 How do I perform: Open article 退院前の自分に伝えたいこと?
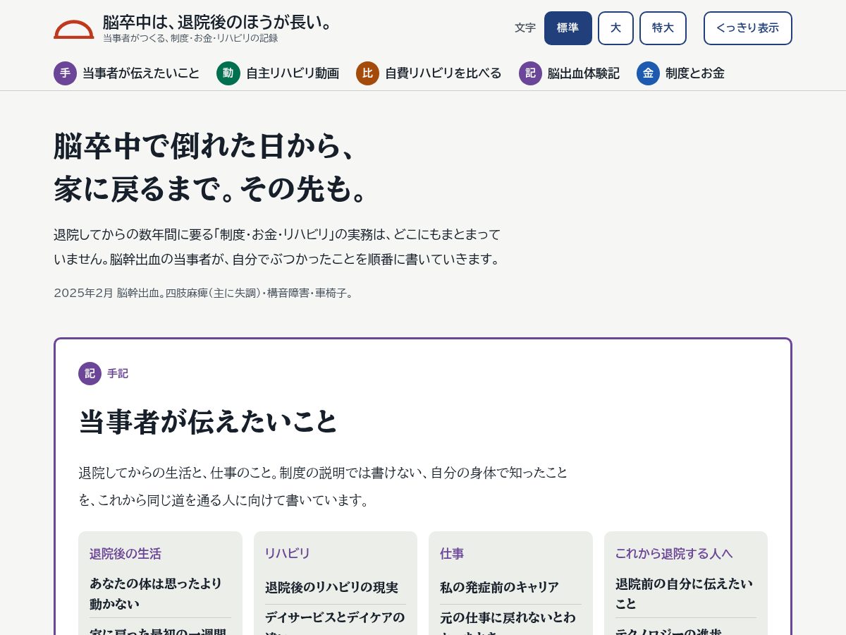(x=685, y=593)
